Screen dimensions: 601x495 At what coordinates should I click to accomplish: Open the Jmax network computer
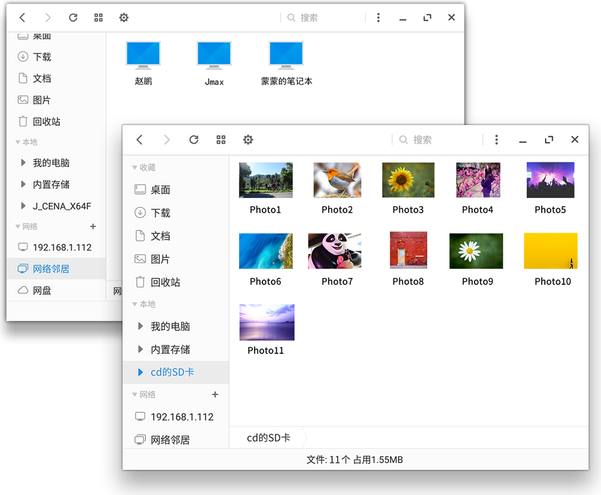click(x=214, y=63)
